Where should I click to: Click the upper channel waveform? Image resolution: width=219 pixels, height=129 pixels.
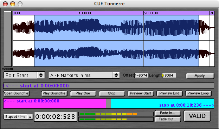pos(114,28)
